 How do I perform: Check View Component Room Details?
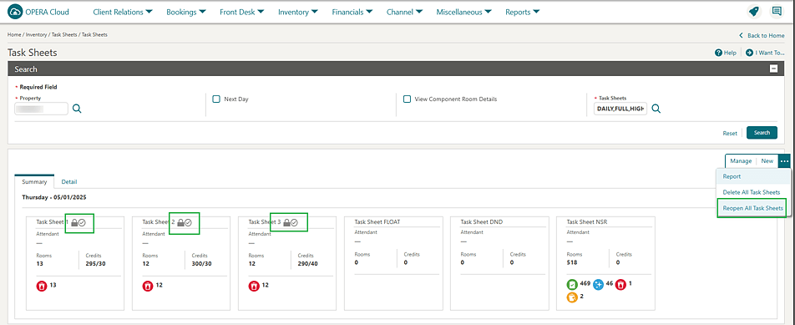[407, 99]
